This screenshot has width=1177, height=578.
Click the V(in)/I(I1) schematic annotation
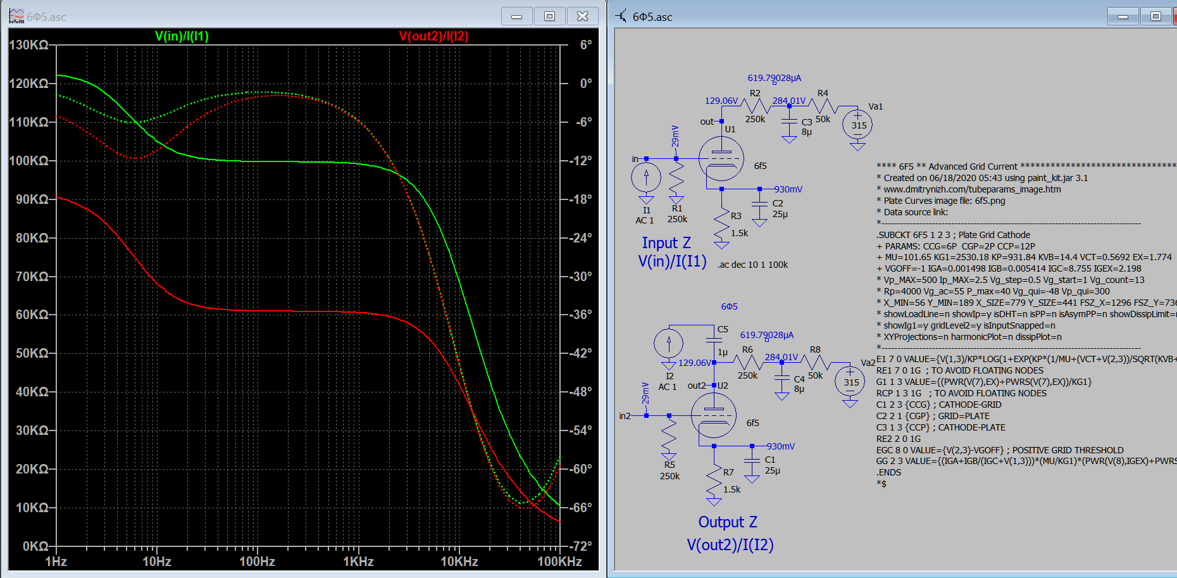[672, 261]
